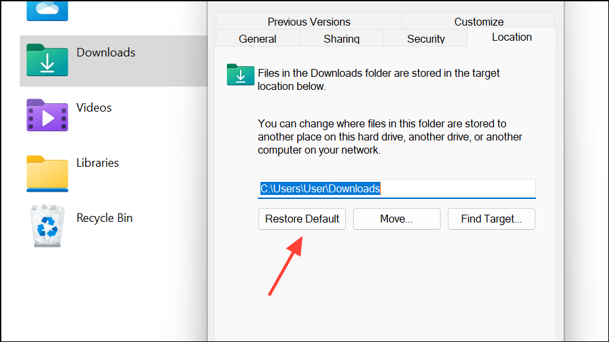
Task: Click the Find Target... button
Action: tap(491, 219)
